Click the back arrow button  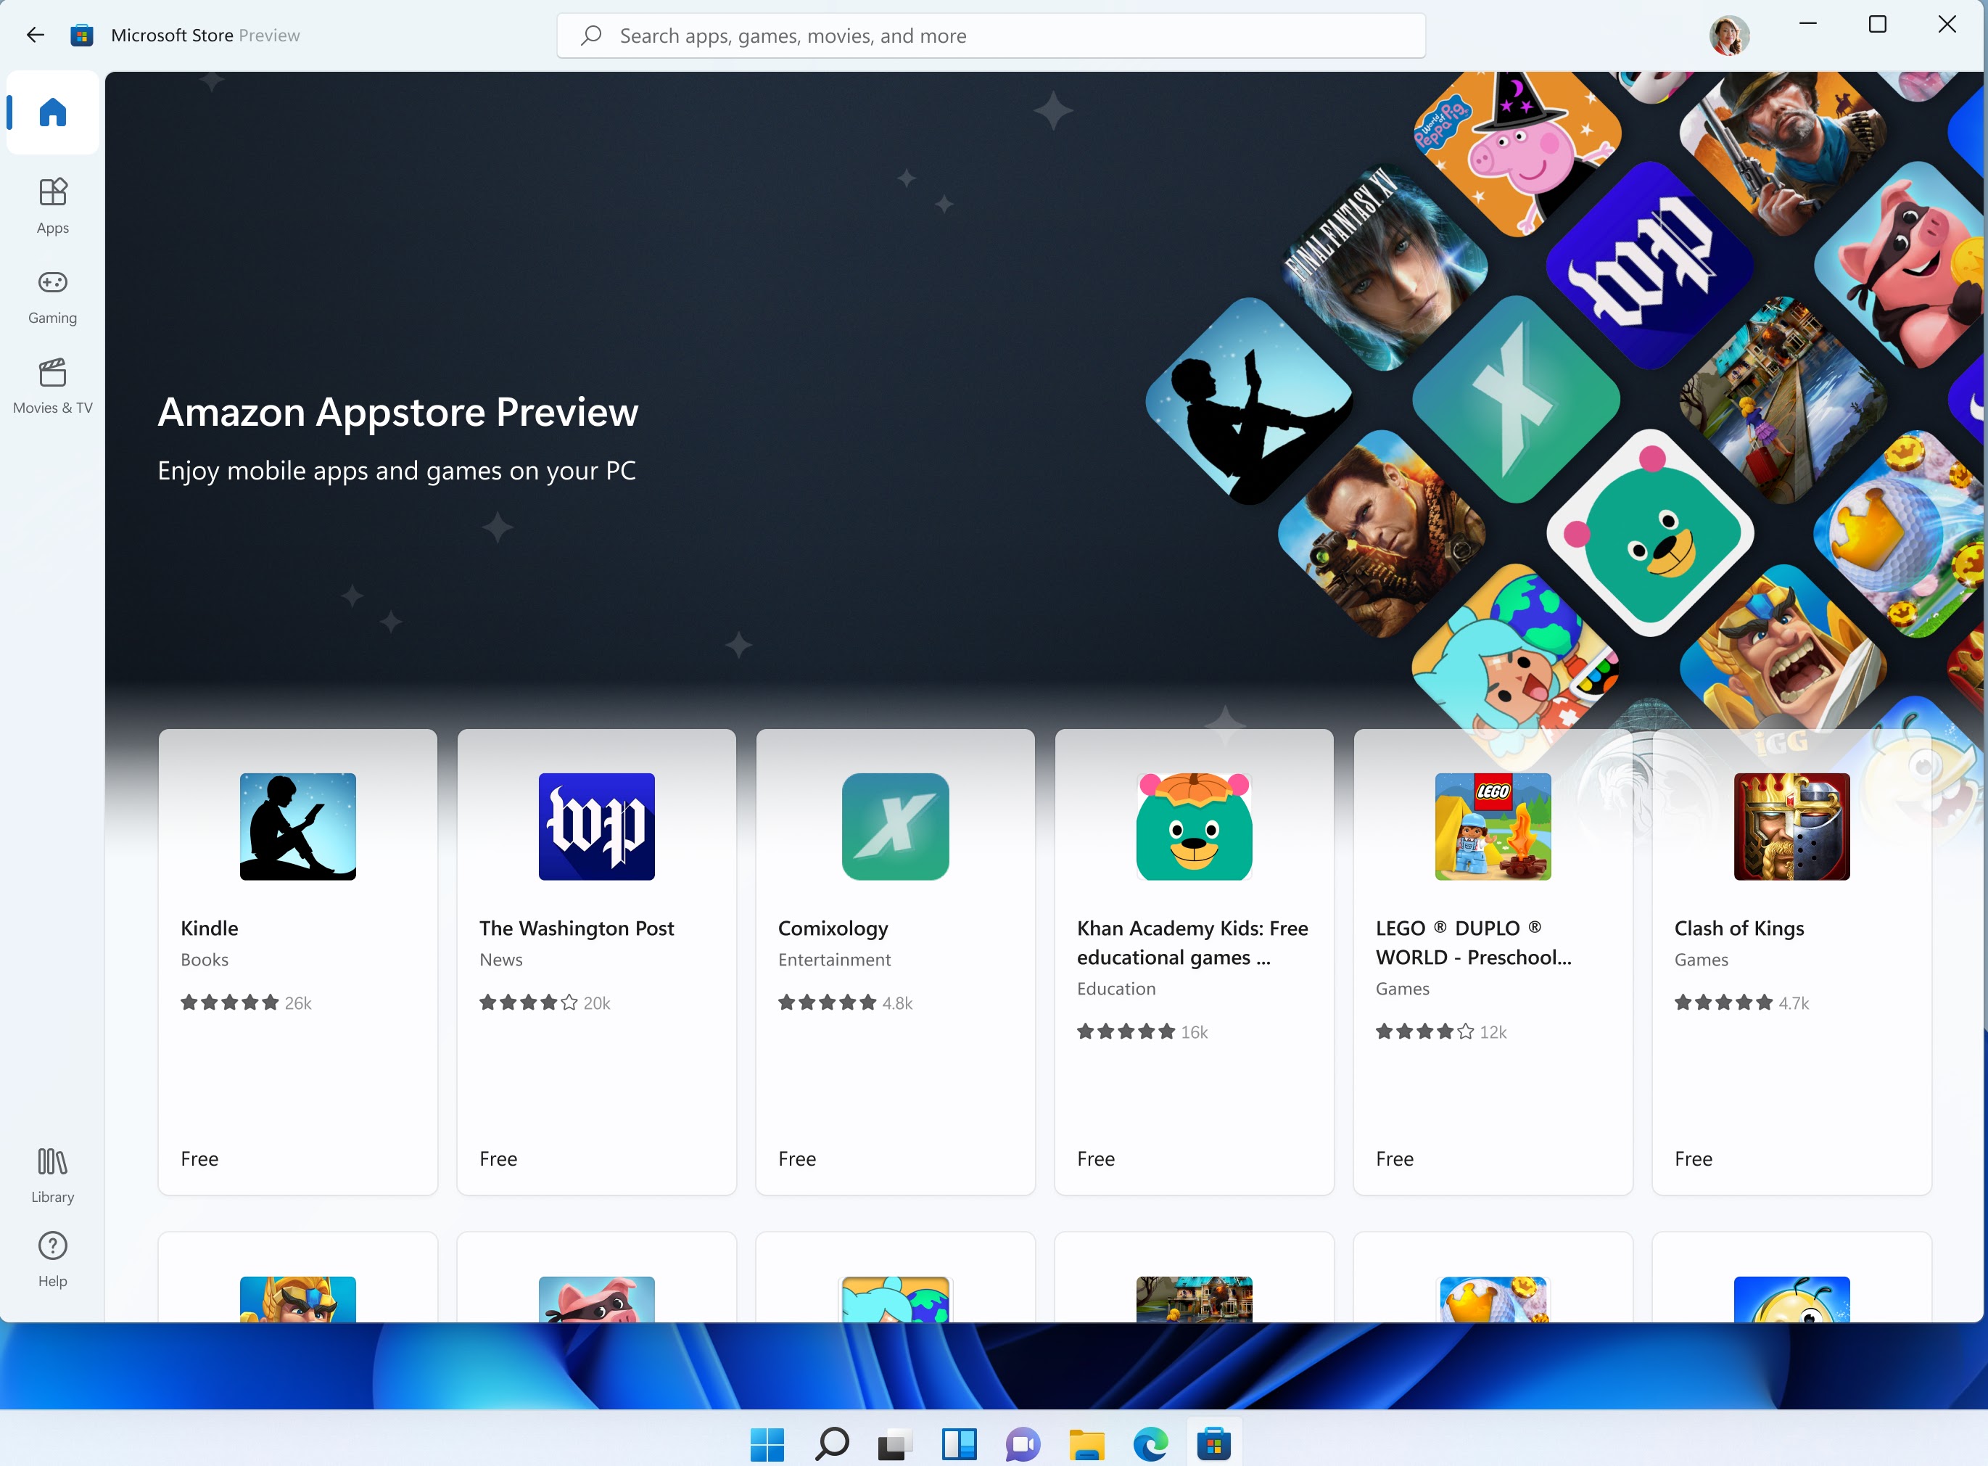(x=36, y=36)
